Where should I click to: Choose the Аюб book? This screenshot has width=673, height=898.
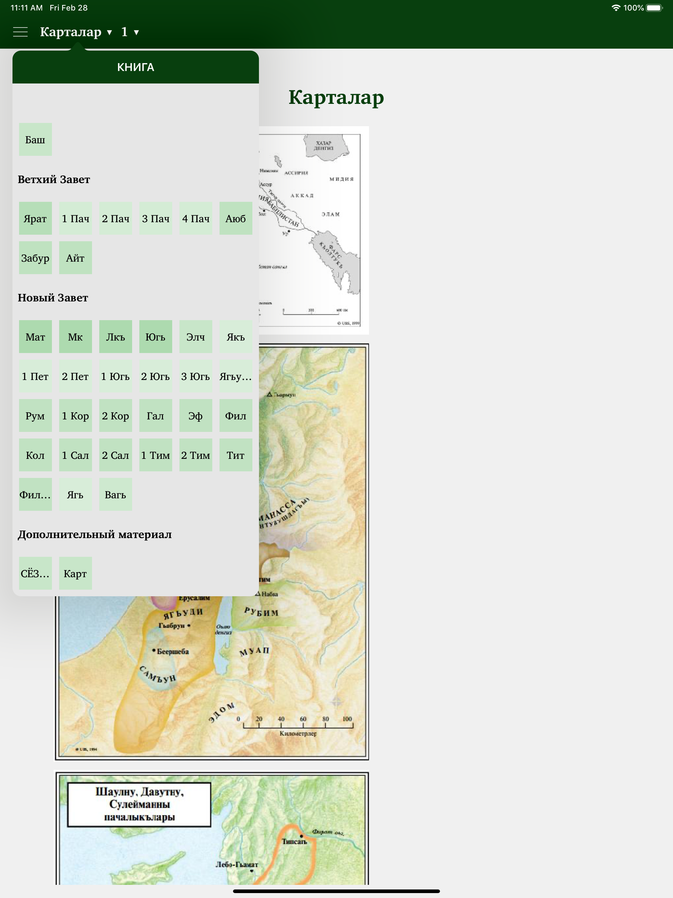pyautogui.click(x=236, y=218)
